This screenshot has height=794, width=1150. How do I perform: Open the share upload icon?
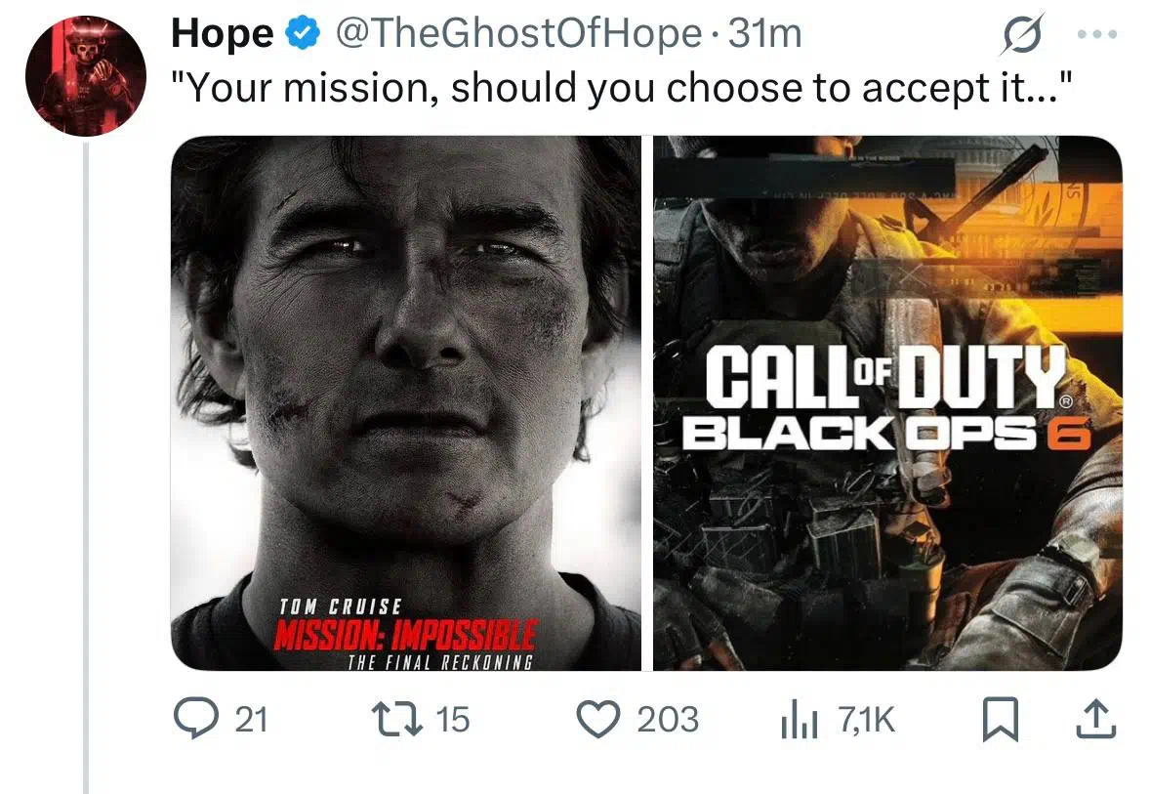click(1095, 719)
